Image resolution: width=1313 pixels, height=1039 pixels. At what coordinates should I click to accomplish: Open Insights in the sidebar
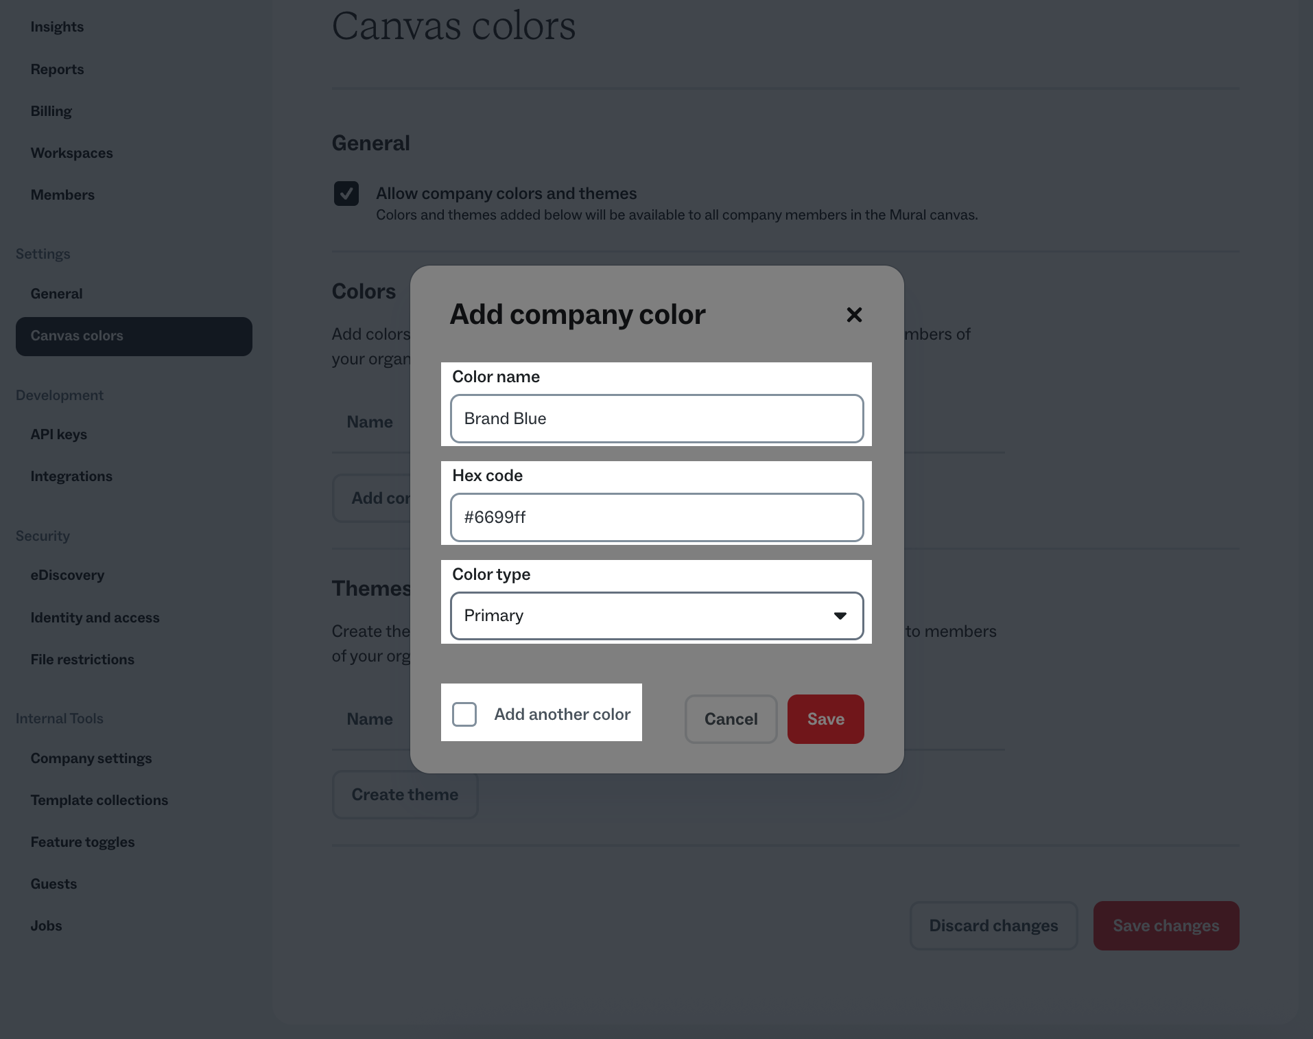pyautogui.click(x=57, y=27)
